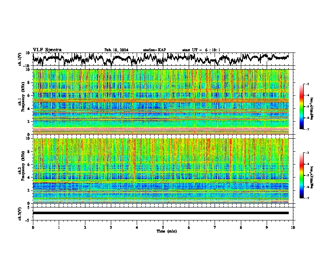This screenshot has height=255, width=330.
Task: Click the ch.1 voltage waveform trace
Action: click(161, 59)
